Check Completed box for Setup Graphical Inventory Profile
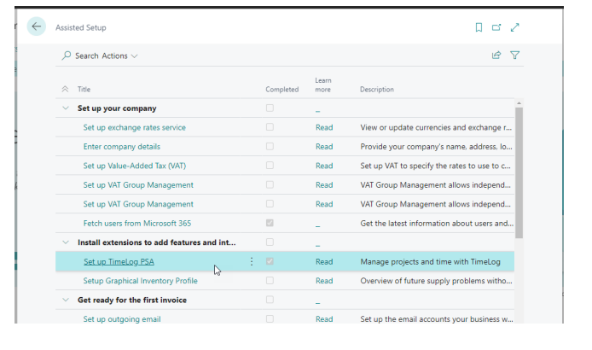 tap(270, 281)
